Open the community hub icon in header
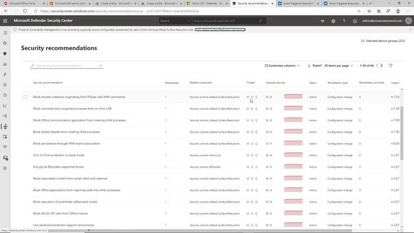The image size is (414, 233). tap(322, 21)
